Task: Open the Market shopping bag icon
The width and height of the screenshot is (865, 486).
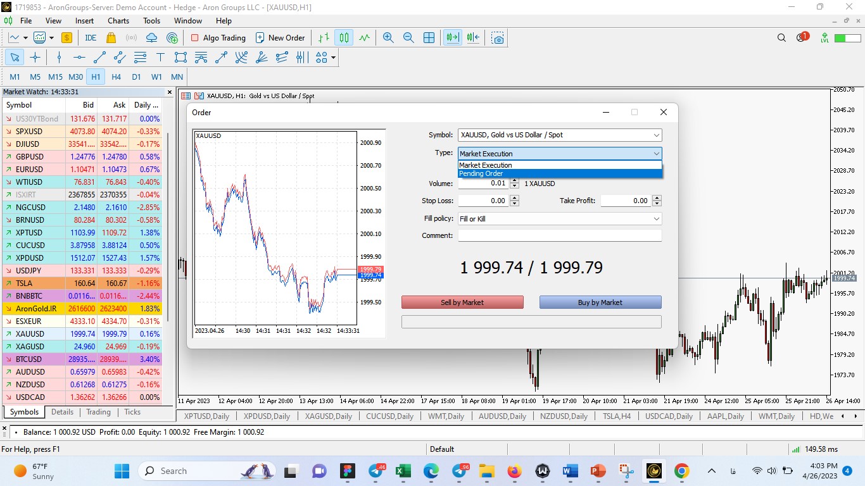Action: pyautogui.click(x=111, y=38)
